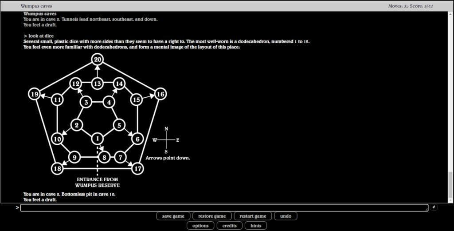Click the 'ENTRANCE FROM WUMPUS RESERVE' label
The image size is (454, 231).
(97, 182)
